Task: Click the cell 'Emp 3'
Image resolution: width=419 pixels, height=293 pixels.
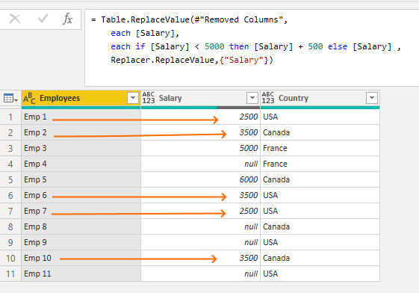Action: tap(81, 149)
